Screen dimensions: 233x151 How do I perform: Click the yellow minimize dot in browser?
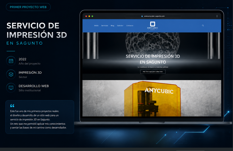tap(89, 16)
